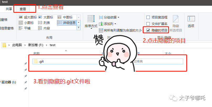
Task: Uncheck 隐藏的项目 hidden items checkbox
Action: click(x=148, y=30)
